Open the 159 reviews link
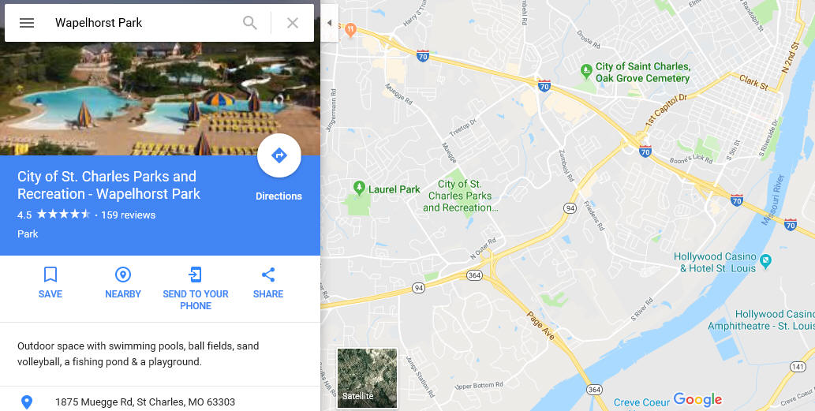 tap(128, 215)
